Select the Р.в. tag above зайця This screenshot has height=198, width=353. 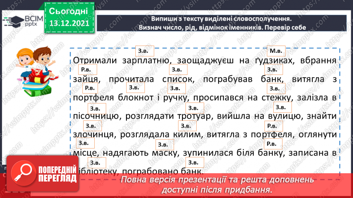point(87,70)
